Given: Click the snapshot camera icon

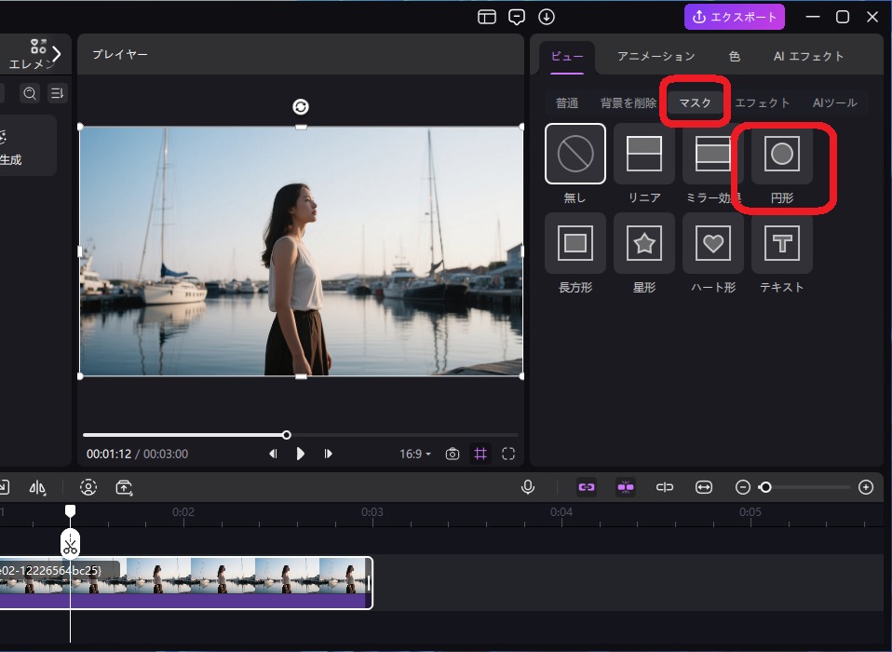Looking at the screenshot, I should tap(453, 454).
